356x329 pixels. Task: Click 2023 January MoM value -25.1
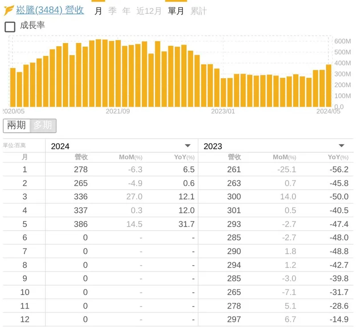[x=287, y=169]
